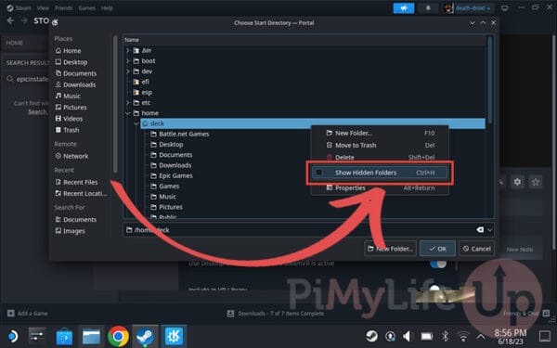Select Move to Trash menu entry
The height and width of the screenshot is (348, 557).
[380, 146]
